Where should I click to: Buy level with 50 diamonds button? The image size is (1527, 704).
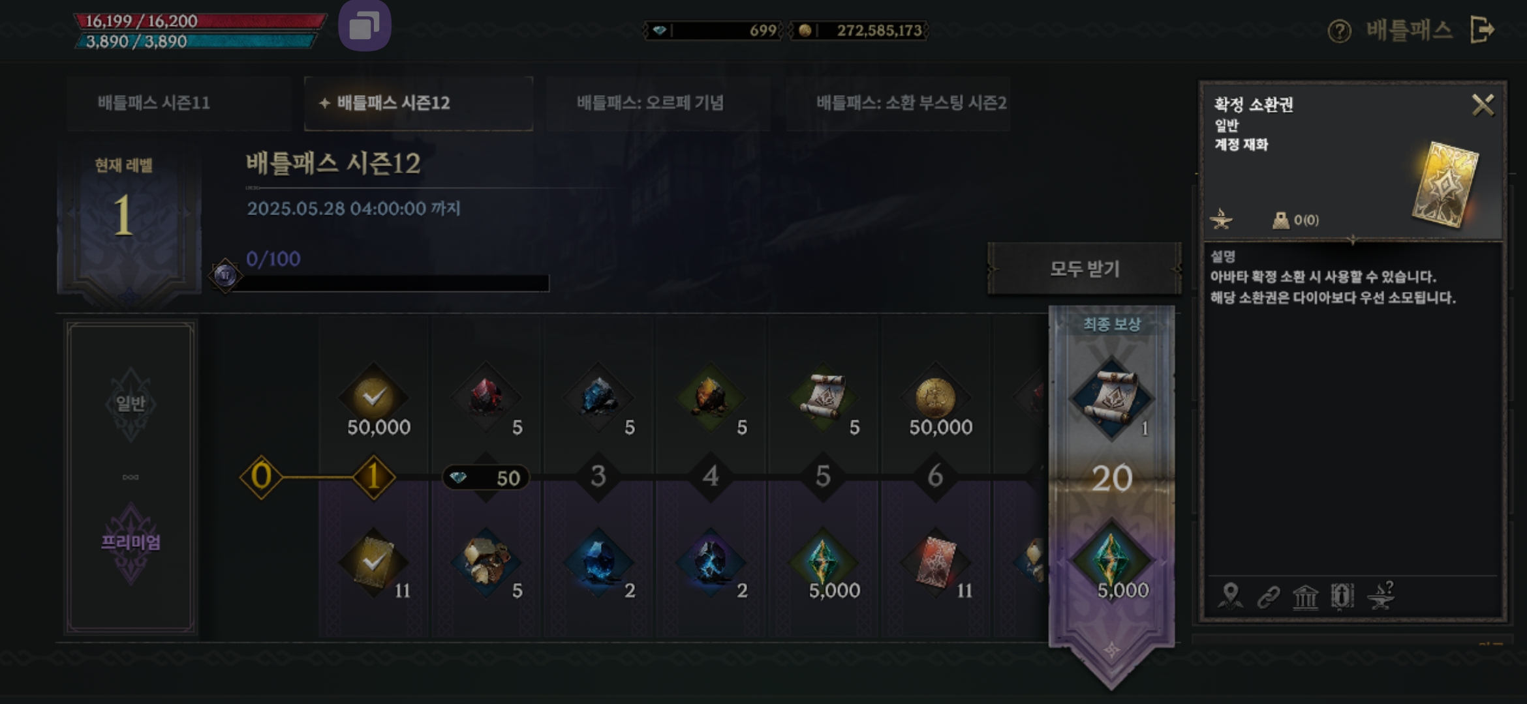coord(486,478)
